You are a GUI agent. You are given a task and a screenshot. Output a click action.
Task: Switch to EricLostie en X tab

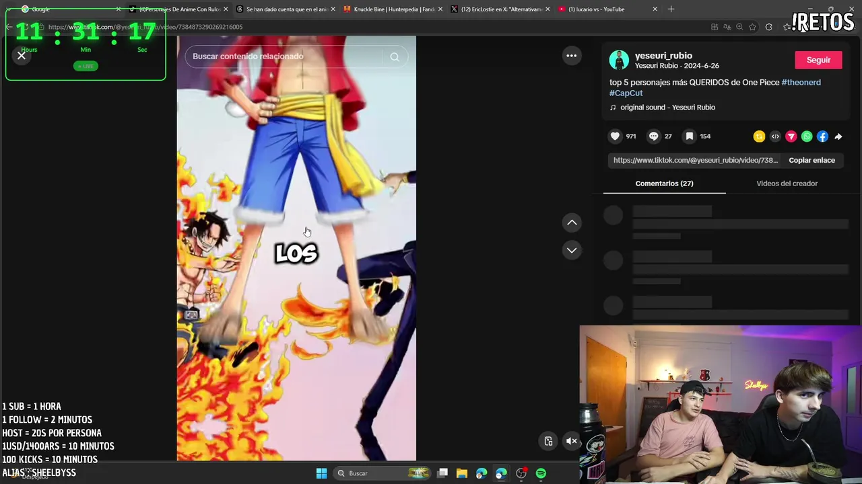(501, 9)
